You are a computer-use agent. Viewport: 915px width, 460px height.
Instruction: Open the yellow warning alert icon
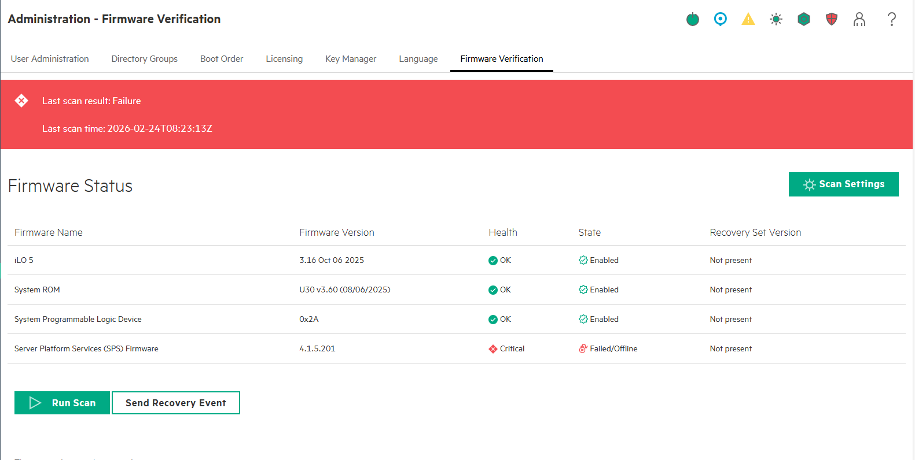[748, 20]
